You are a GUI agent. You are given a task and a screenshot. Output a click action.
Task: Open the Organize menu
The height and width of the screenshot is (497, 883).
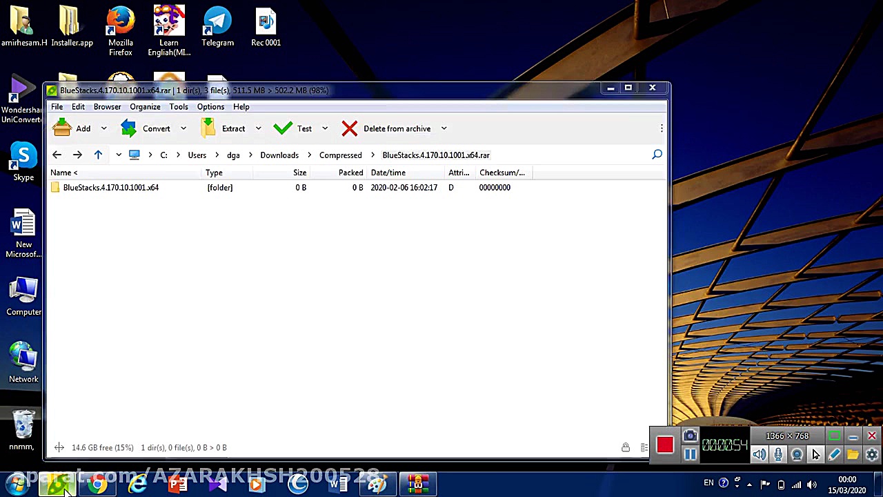145,107
